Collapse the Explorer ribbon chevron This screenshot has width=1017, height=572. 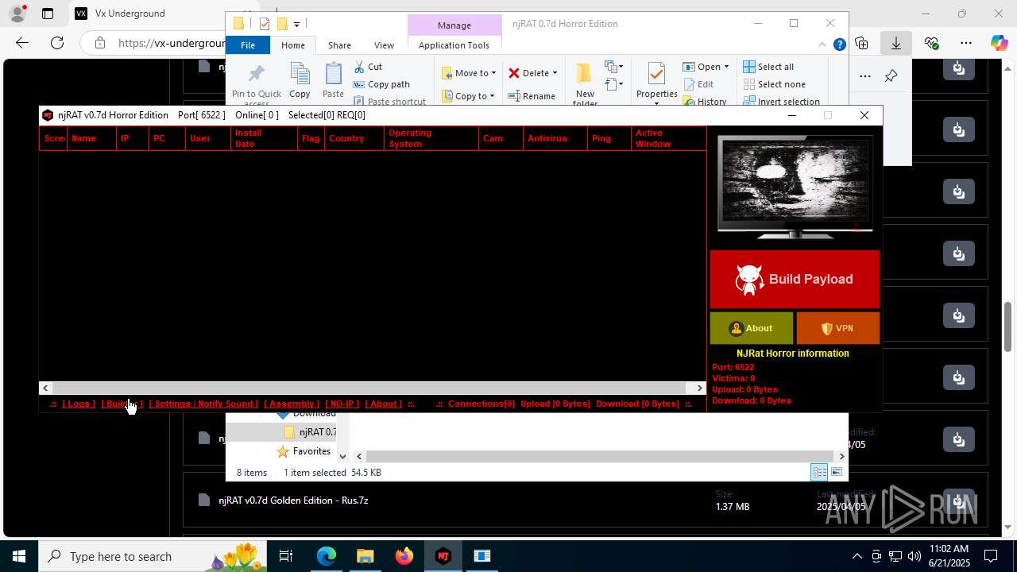pos(822,44)
